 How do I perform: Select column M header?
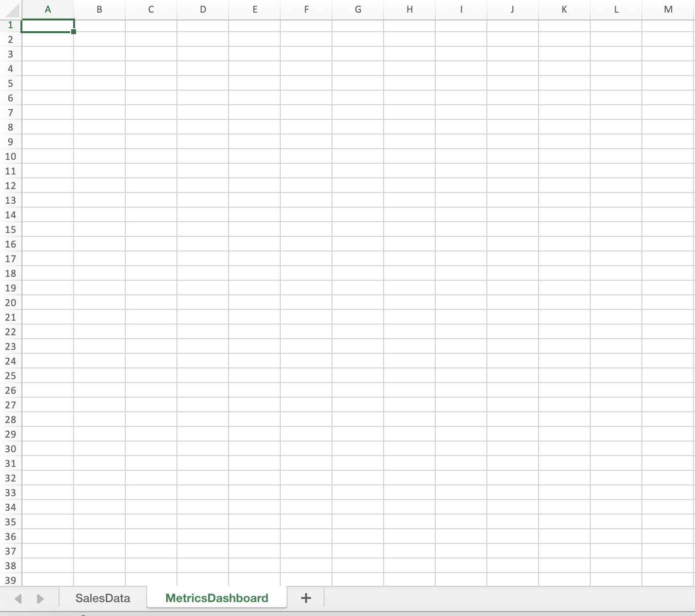point(668,9)
